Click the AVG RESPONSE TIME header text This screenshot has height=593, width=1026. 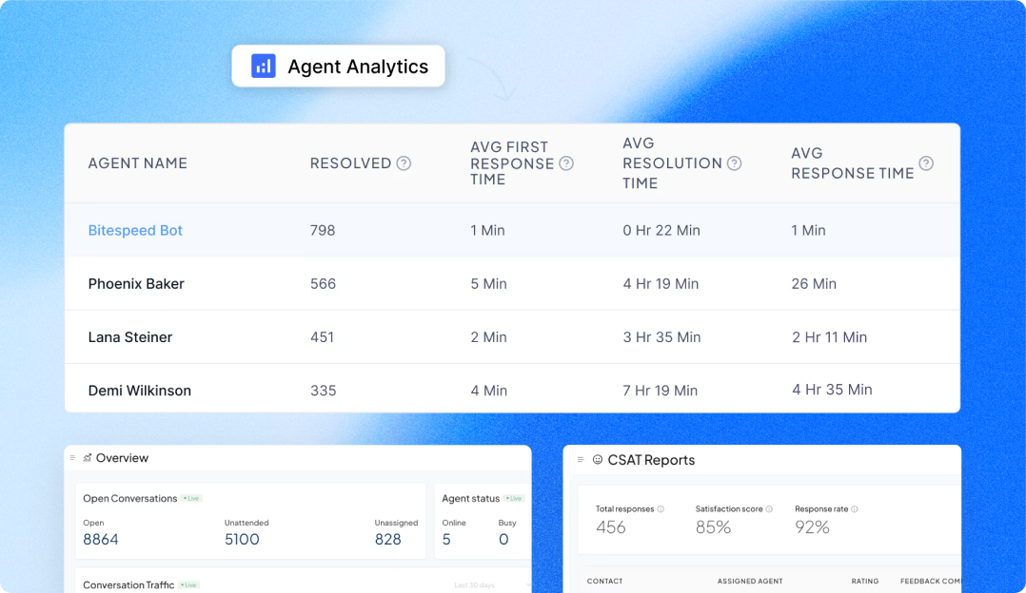tap(852, 163)
